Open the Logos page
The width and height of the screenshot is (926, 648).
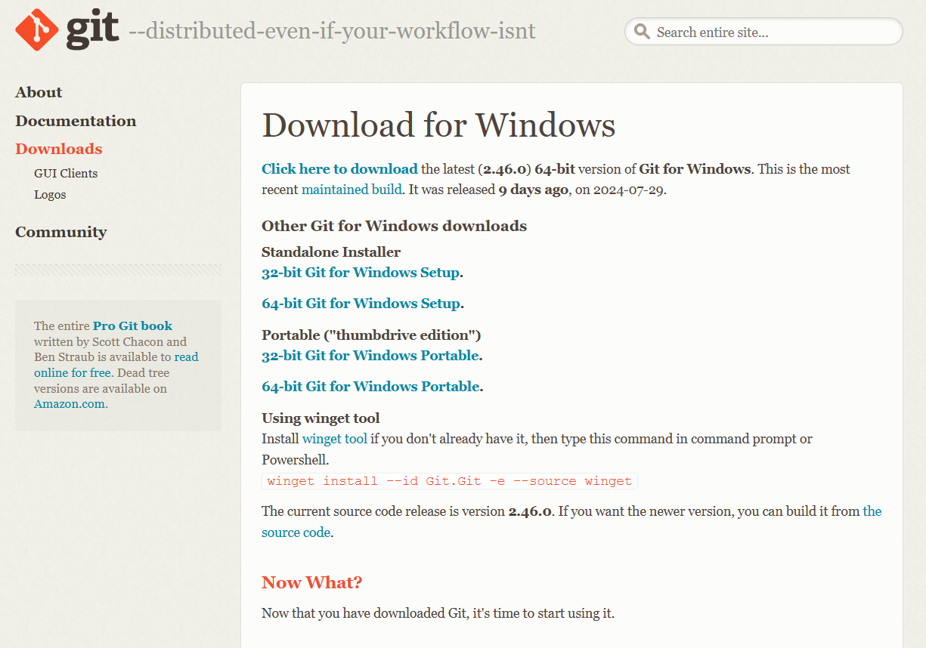[x=50, y=194]
